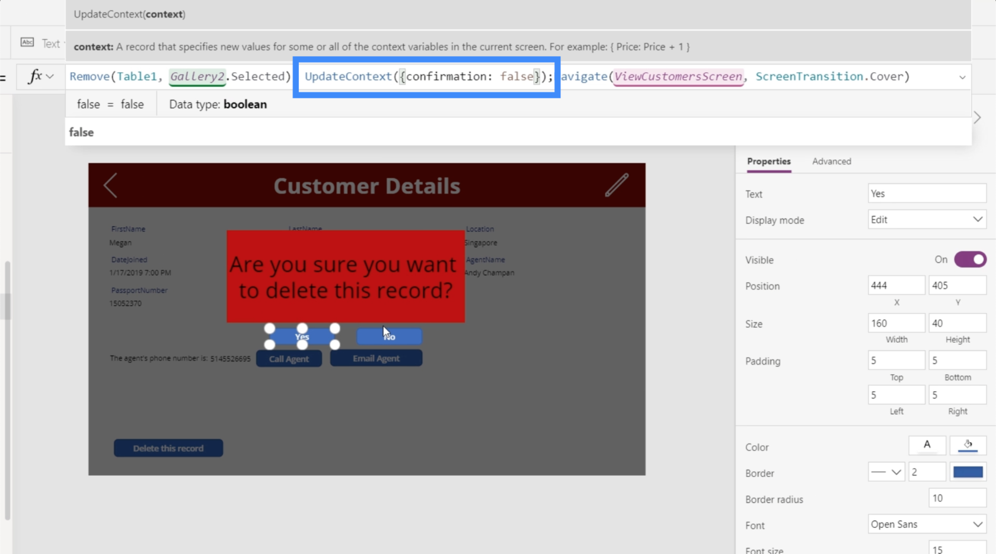This screenshot has height=554, width=996.
Task: Click the Remove function in the formula
Action: click(x=90, y=76)
